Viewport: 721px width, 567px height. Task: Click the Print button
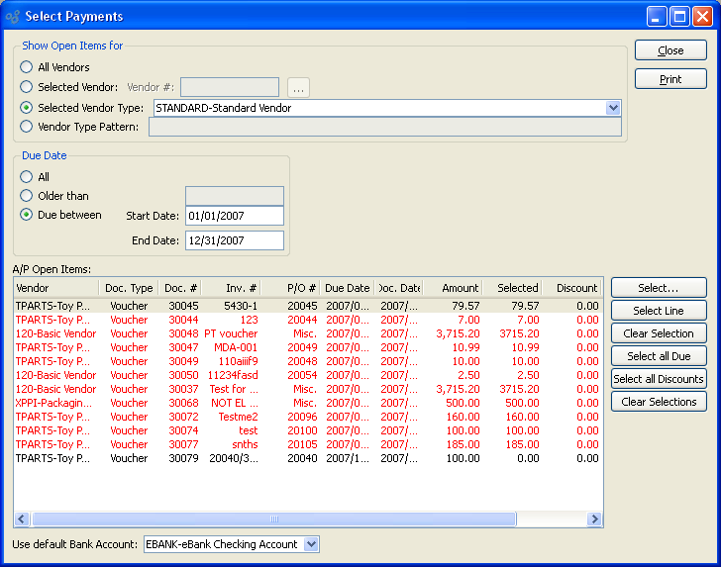670,79
